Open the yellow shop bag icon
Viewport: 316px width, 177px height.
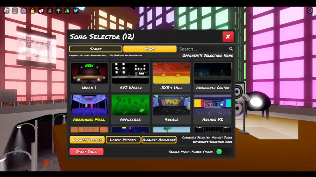[32, 10]
